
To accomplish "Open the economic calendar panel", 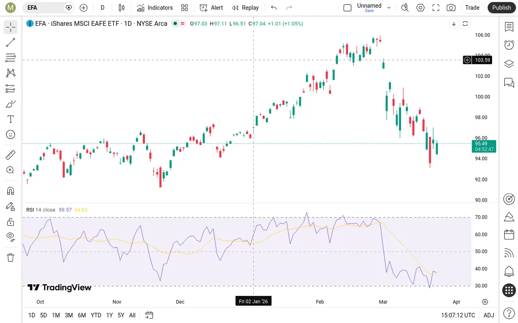I will (509, 235).
